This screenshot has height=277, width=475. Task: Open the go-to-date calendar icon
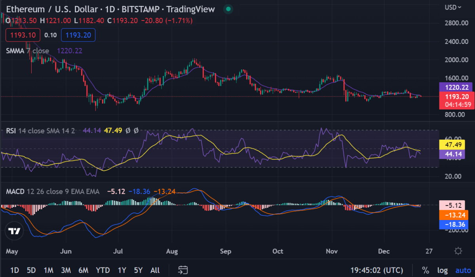(182, 270)
